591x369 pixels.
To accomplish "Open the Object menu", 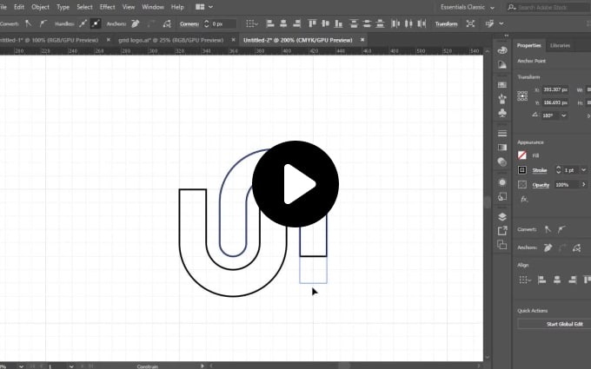I will [x=40, y=7].
